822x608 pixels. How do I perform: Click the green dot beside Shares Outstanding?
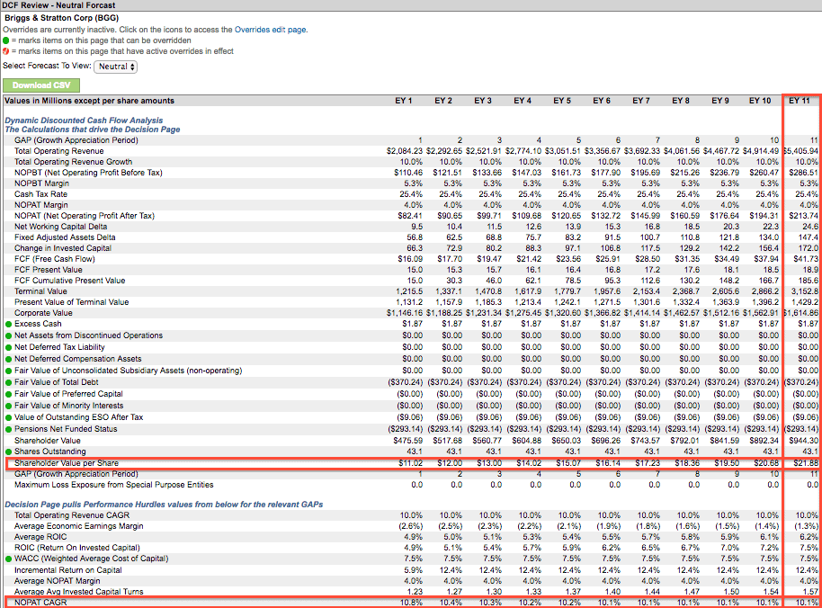coord(8,452)
